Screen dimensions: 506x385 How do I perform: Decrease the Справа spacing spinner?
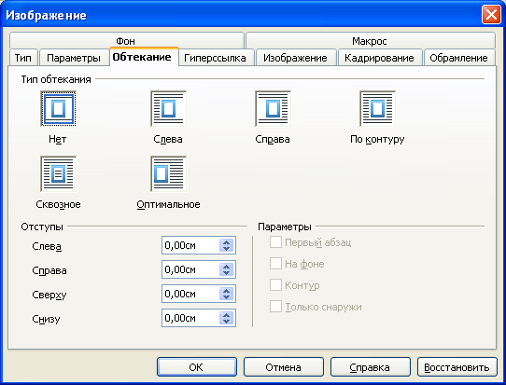227,273
